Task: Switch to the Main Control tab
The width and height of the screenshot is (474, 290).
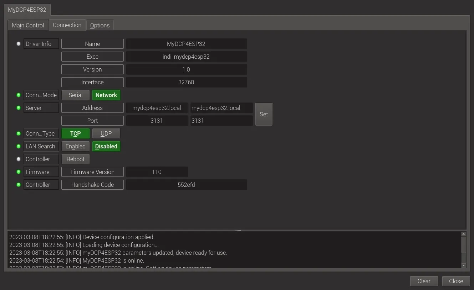Action: point(28,25)
